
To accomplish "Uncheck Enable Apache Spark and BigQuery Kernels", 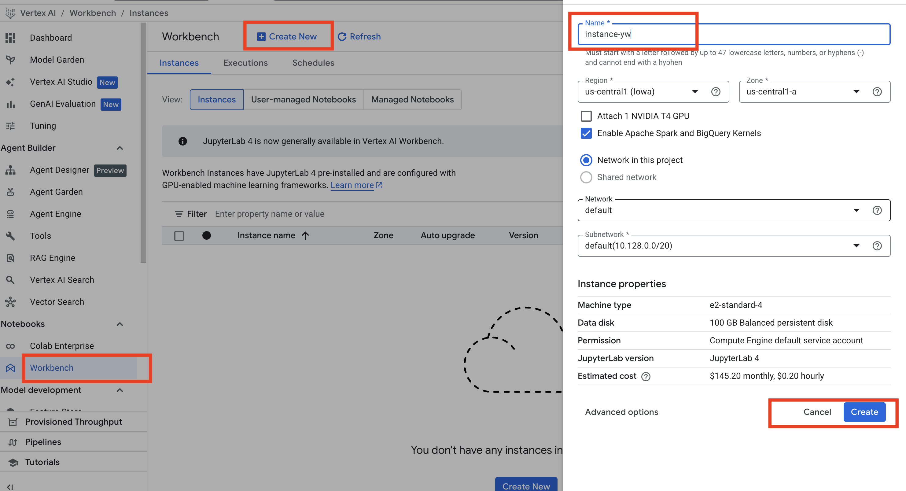I will (586, 133).
